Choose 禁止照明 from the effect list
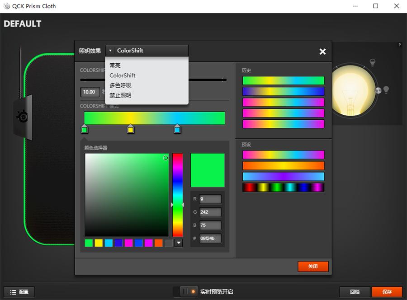 (x=120, y=95)
